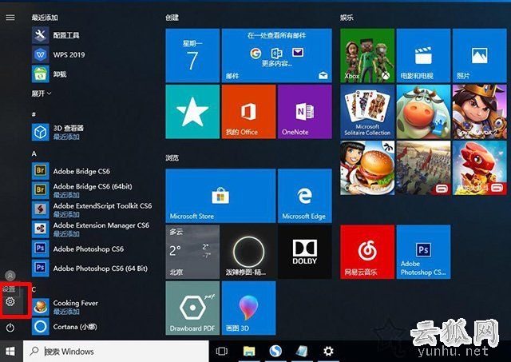Screen dimensions: 511x362
Task: Click the power button icon
Action: (10, 328)
